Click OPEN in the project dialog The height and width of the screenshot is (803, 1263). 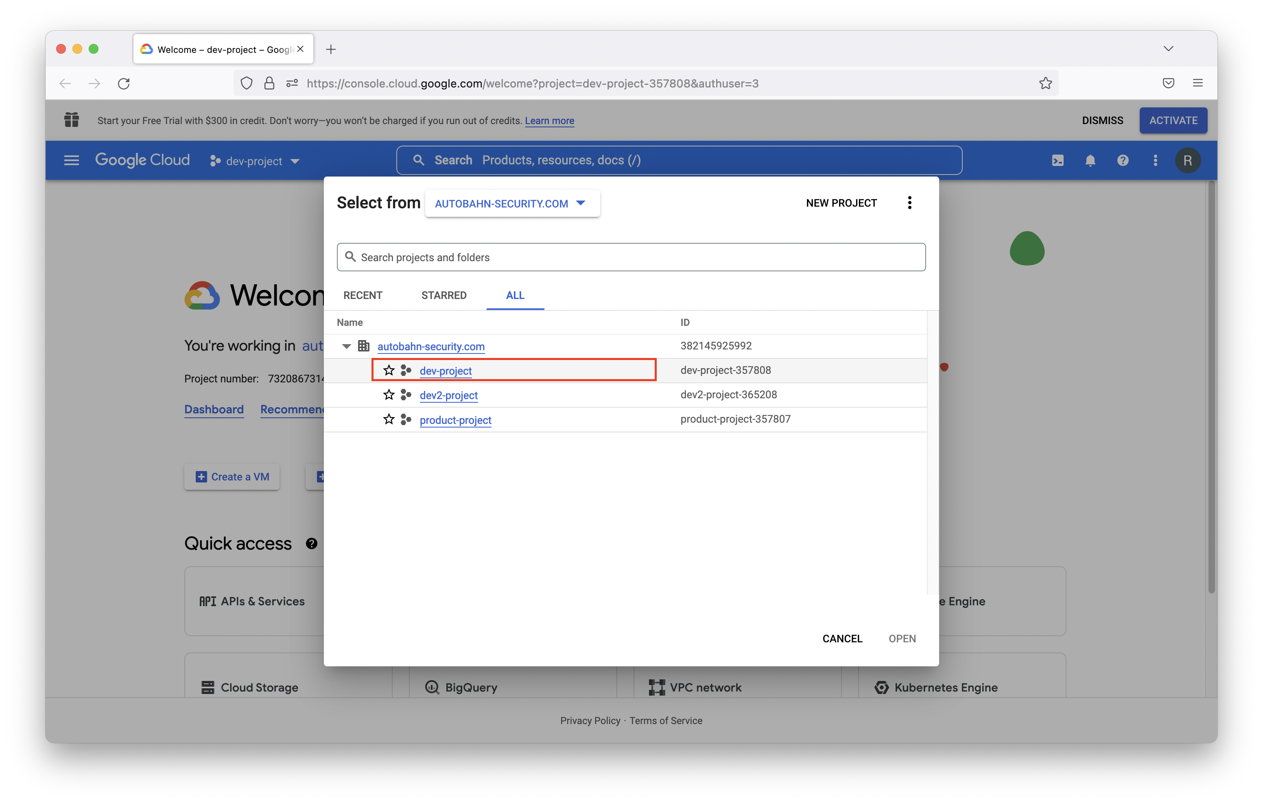point(902,638)
